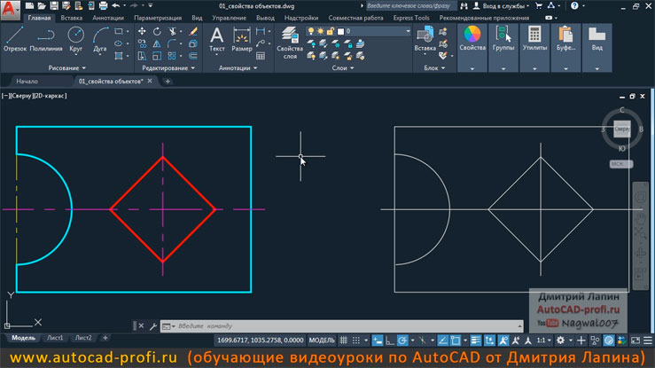Select the Mirror tool icon
Image resolution: width=655 pixels, height=368 pixels.
pos(157,43)
